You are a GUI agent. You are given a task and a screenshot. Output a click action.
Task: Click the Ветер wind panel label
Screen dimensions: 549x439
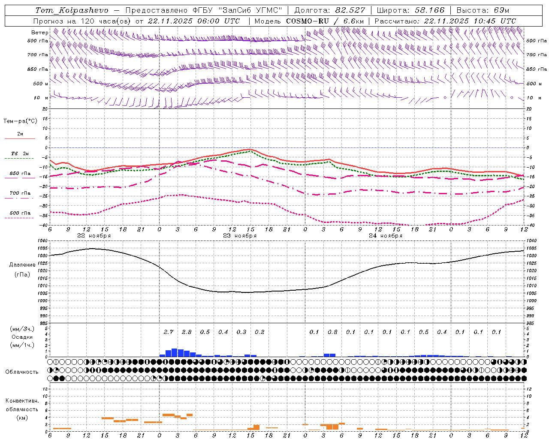point(39,33)
